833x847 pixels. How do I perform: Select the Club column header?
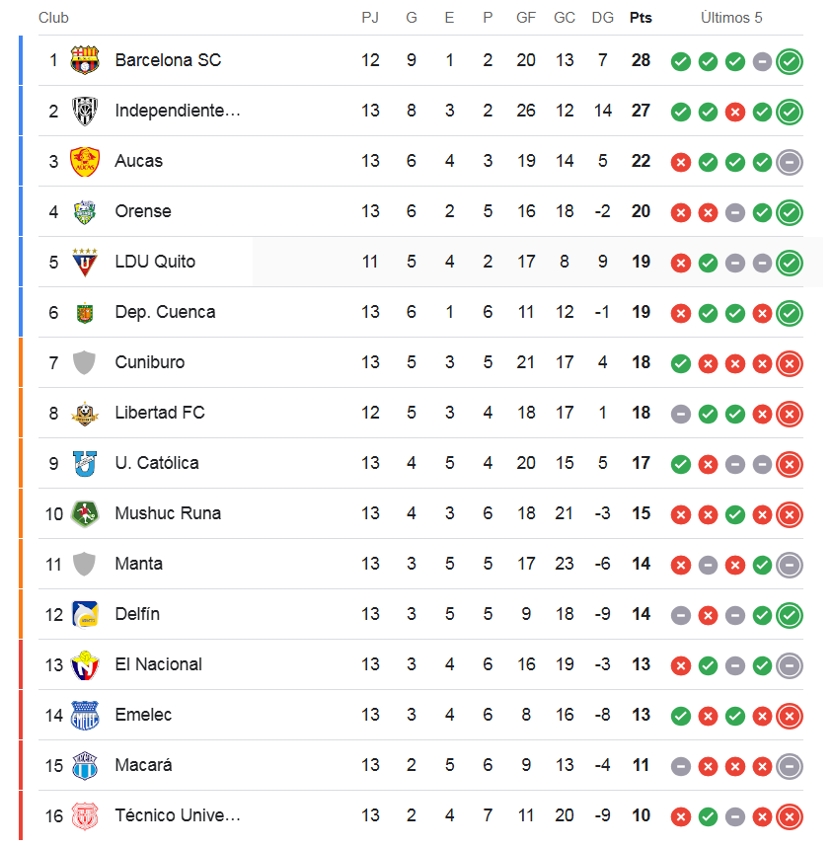click(x=53, y=18)
